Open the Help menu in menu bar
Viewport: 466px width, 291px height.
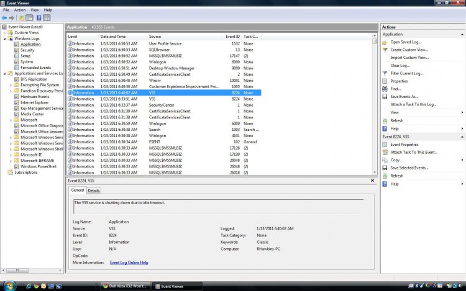48,10
